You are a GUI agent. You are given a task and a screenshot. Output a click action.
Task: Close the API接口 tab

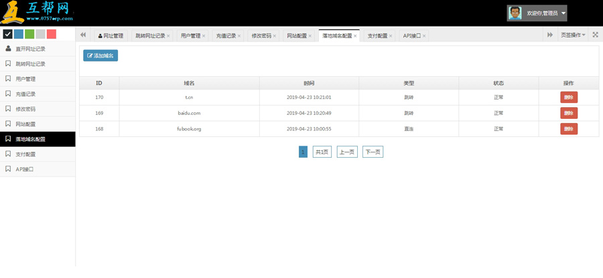point(425,35)
